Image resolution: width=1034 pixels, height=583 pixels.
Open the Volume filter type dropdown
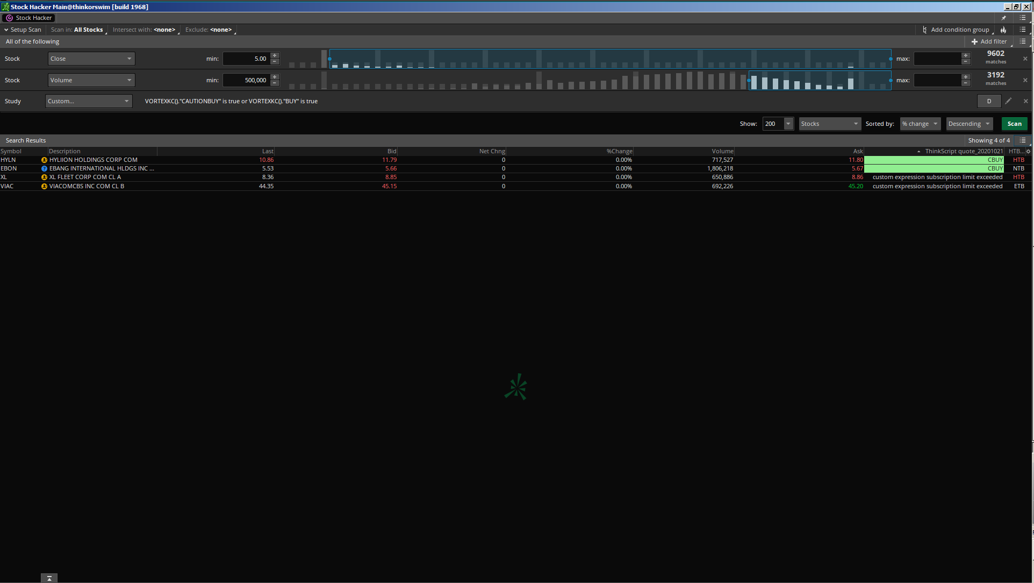91,80
